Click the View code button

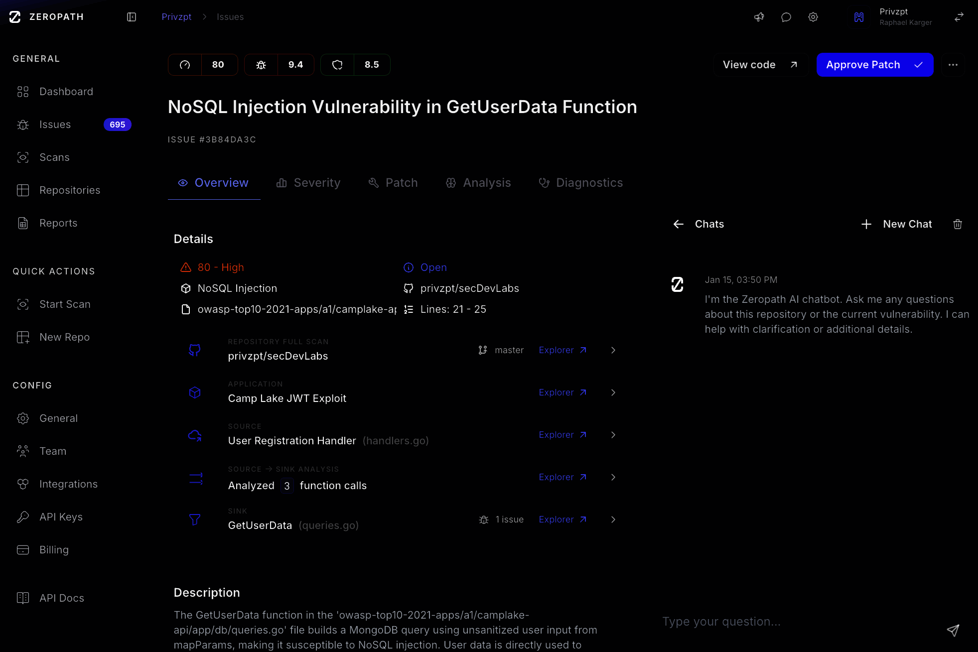point(760,65)
